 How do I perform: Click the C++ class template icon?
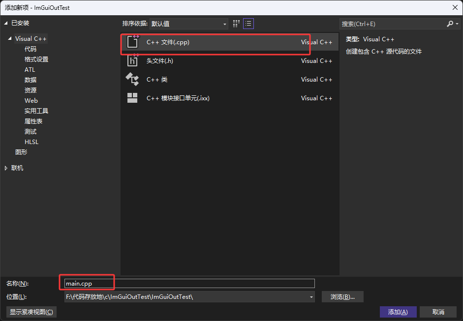click(x=132, y=79)
